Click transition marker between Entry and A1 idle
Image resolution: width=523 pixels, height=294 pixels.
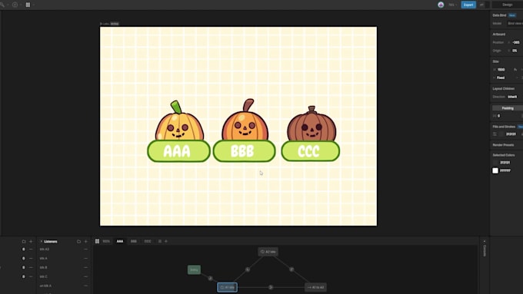click(x=210, y=279)
